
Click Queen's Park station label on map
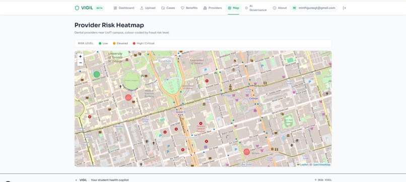click(x=181, y=113)
